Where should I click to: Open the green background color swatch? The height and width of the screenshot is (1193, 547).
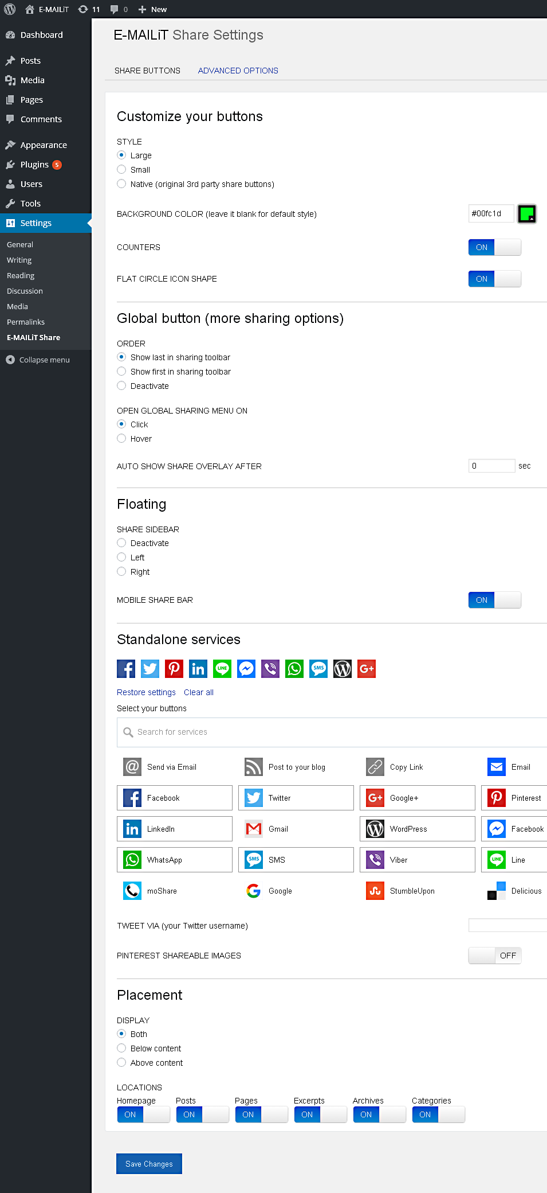point(527,214)
